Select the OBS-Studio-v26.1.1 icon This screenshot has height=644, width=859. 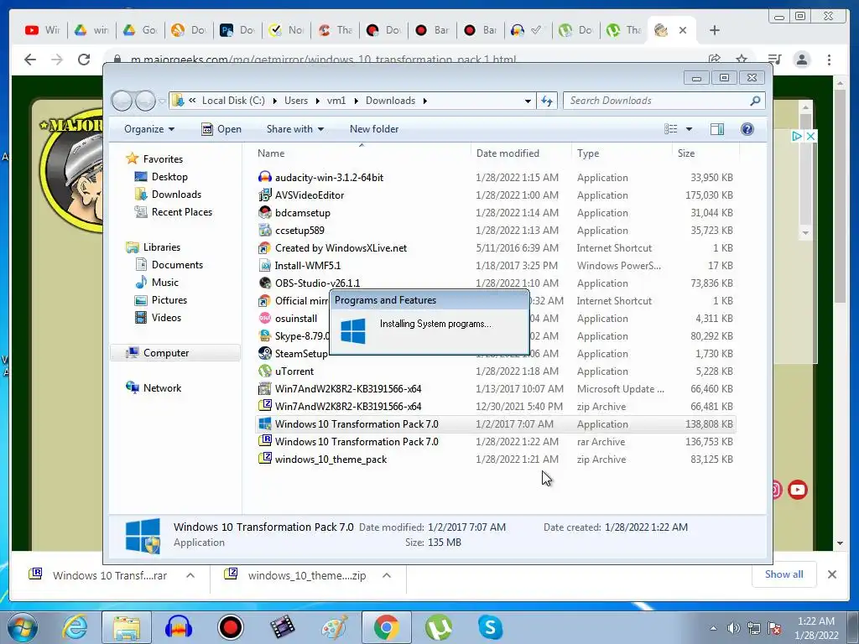click(x=264, y=283)
